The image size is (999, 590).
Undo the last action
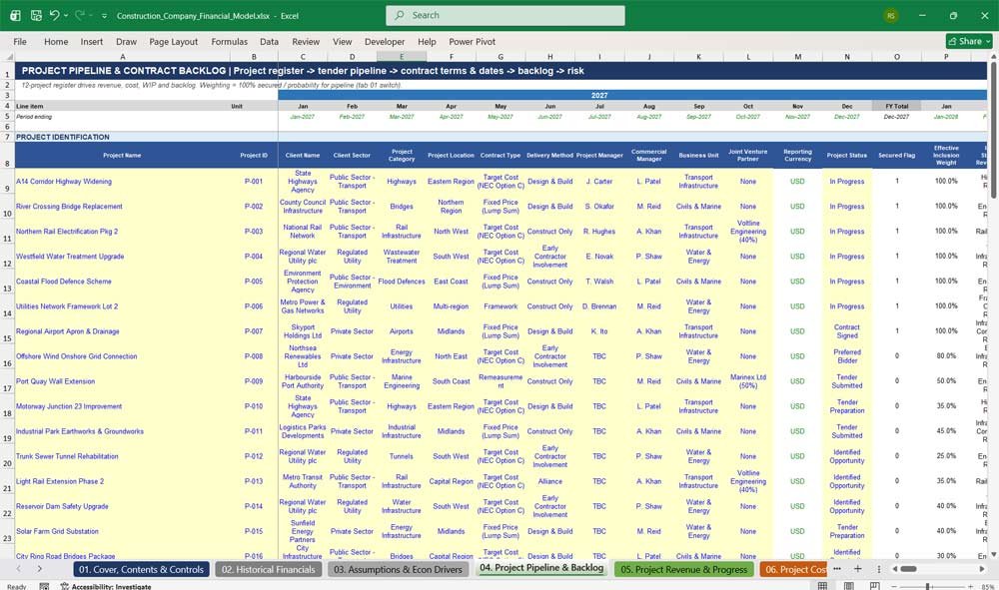[x=54, y=15]
